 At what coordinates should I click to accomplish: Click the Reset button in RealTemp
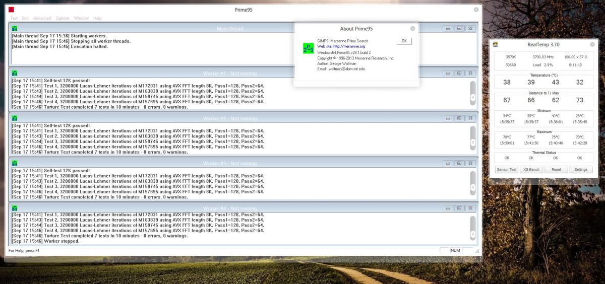[x=556, y=169]
